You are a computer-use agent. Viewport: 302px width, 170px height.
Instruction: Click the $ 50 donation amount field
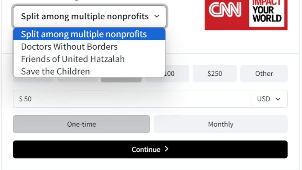[131, 99]
